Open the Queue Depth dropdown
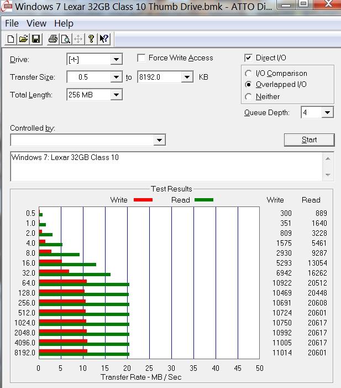The height and width of the screenshot is (388, 341). [327, 112]
